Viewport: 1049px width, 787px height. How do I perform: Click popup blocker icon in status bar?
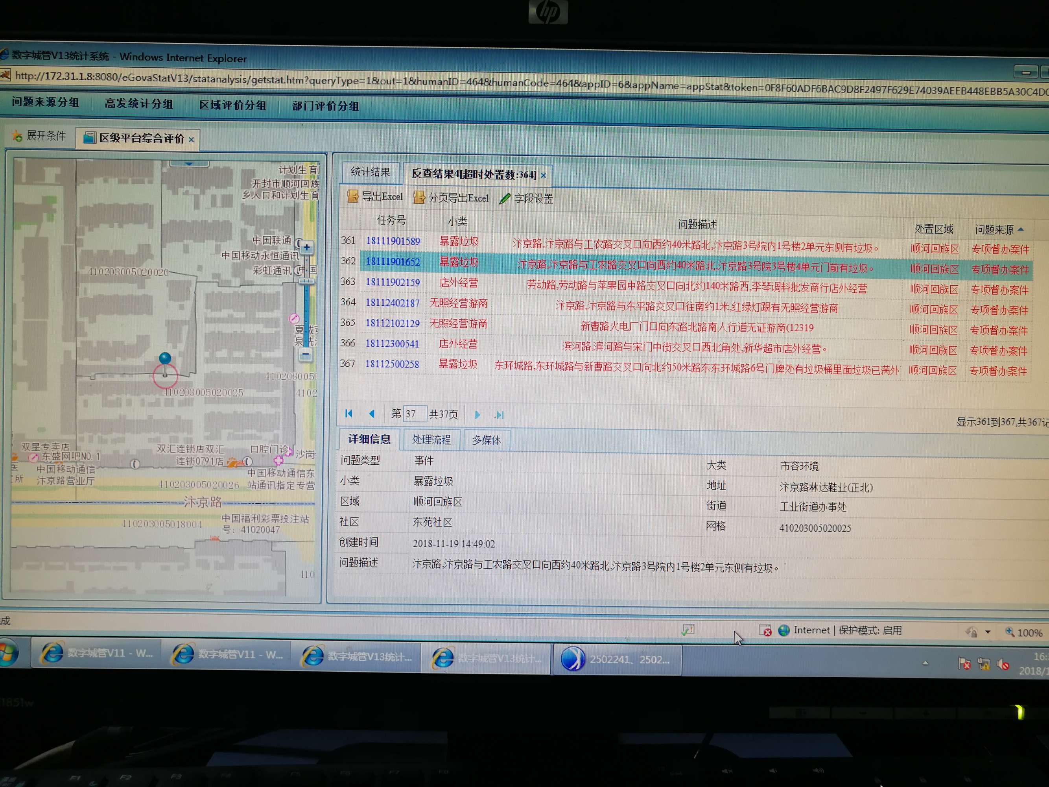point(765,630)
